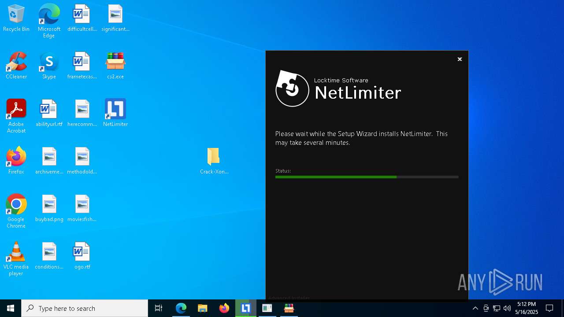Select the conditions image file icon
The image size is (564, 317).
[49, 256]
